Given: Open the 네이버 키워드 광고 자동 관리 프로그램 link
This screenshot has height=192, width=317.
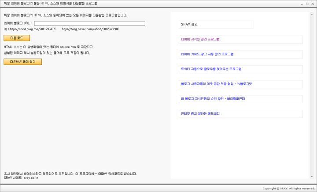Looking at the screenshot, I should tap(207, 54).
